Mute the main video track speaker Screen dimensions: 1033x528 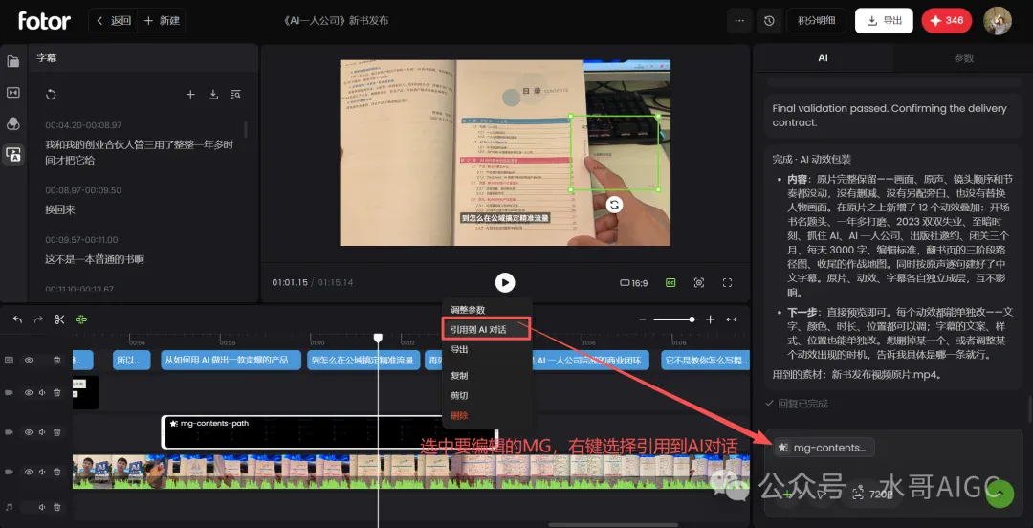(42, 472)
